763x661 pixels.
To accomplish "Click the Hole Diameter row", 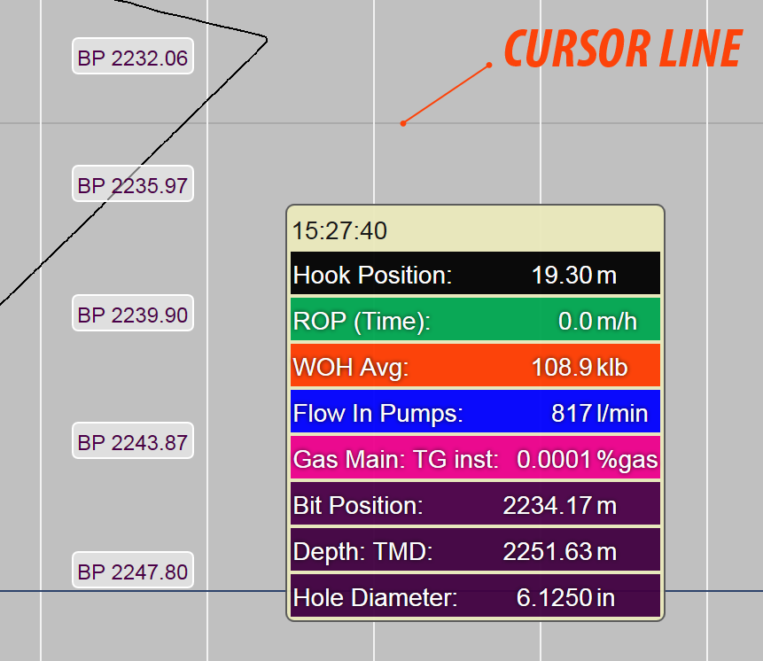I will 474,596.
